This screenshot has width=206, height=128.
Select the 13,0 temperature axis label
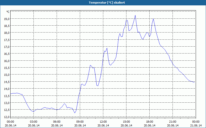coord(7,103)
